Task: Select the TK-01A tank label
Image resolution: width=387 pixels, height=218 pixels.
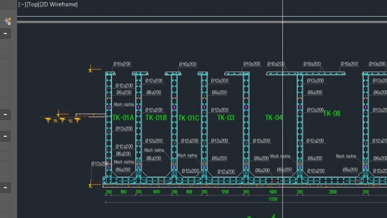Action: (x=123, y=117)
